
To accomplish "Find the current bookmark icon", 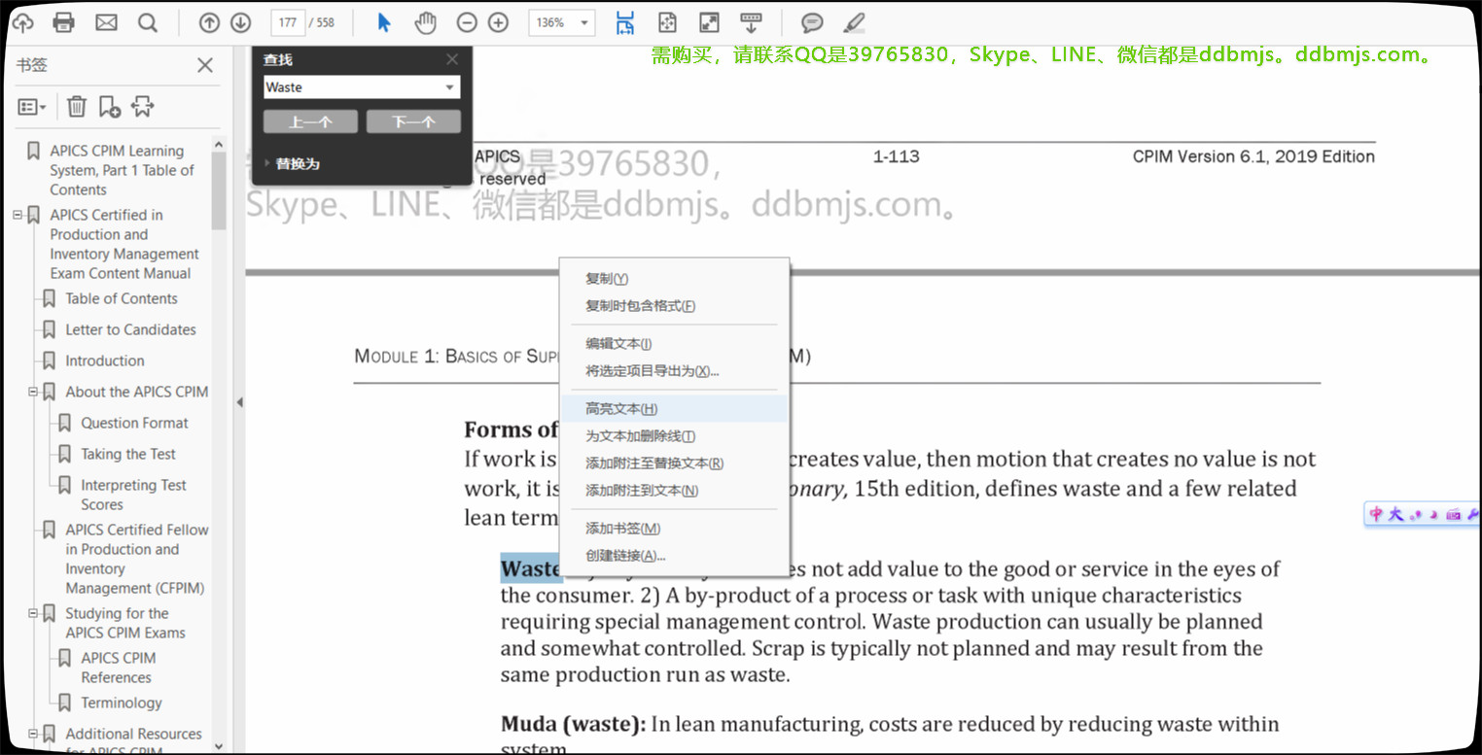I will (x=143, y=106).
